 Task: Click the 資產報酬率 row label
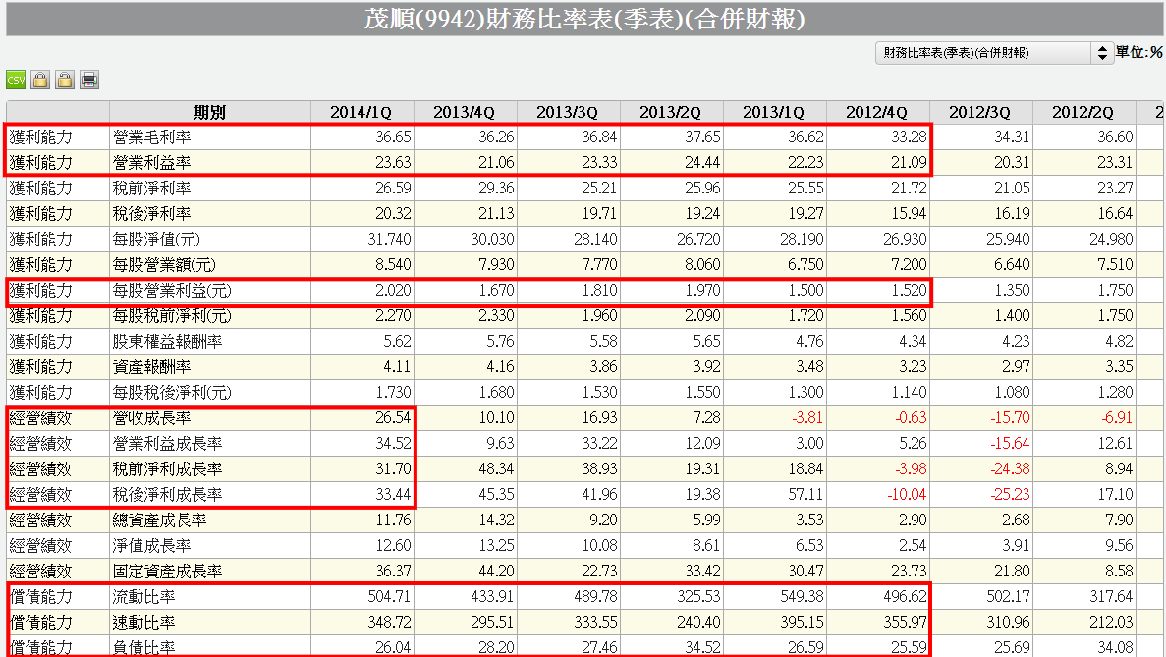[x=151, y=367]
